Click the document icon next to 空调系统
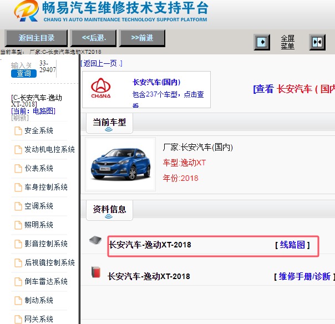 [18, 206]
